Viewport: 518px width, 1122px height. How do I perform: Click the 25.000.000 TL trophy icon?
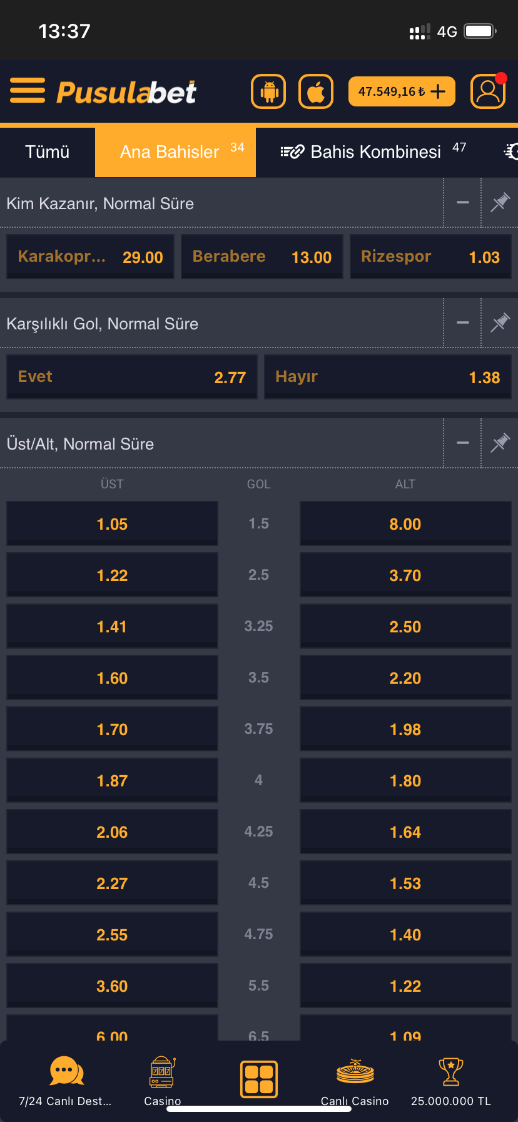pyautogui.click(x=450, y=1072)
